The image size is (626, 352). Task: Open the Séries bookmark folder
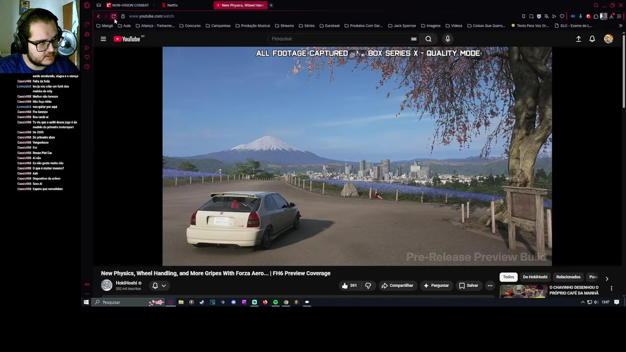(x=307, y=25)
